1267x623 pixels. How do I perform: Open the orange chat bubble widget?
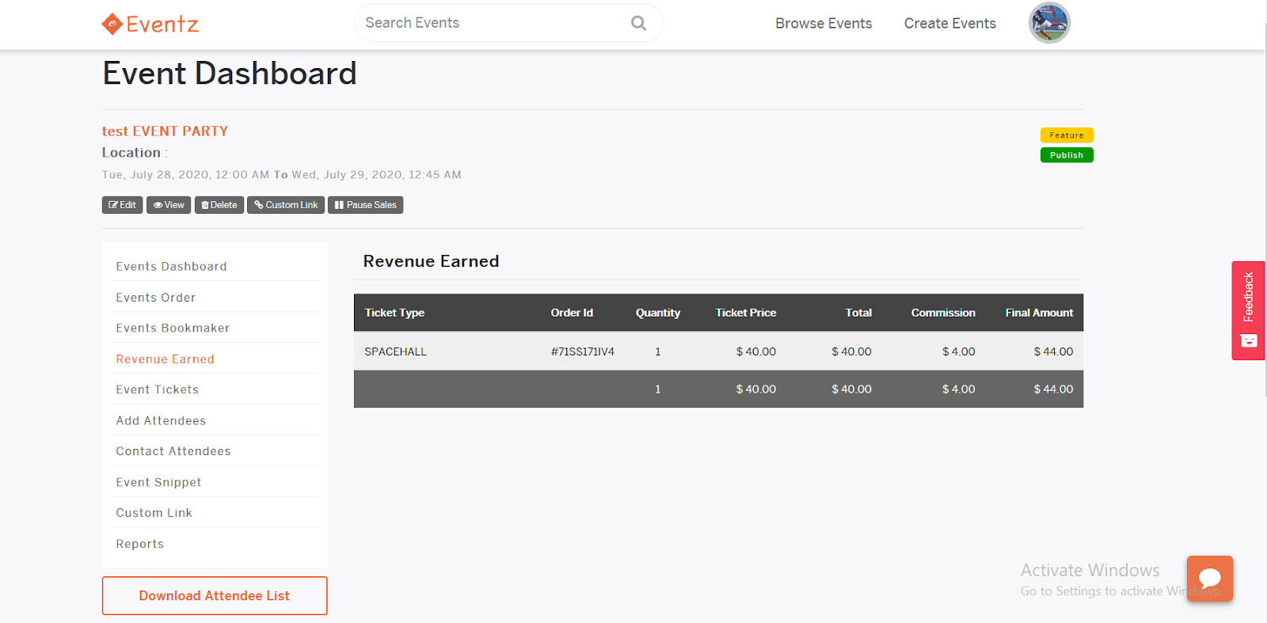pos(1209,579)
